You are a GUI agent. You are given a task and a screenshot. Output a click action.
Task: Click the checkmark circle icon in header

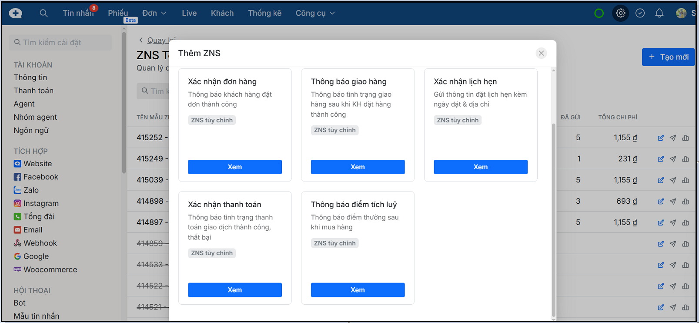click(640, 13)
